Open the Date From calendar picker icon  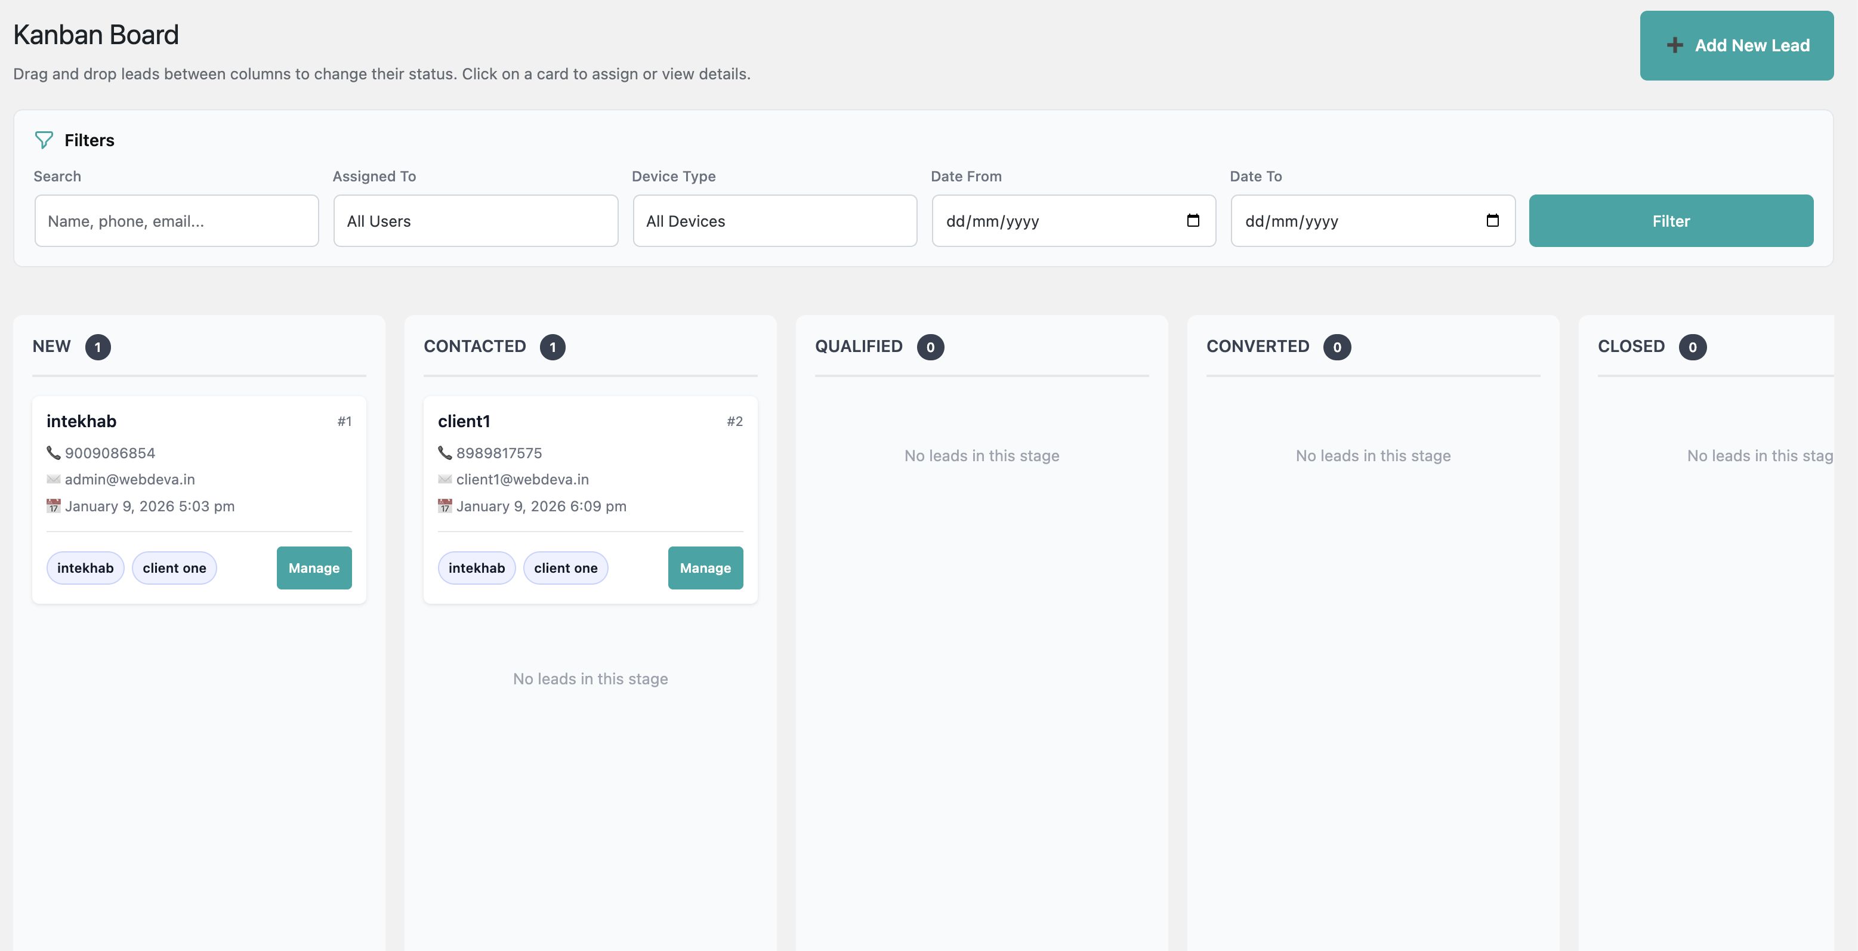(x=1193, y=221)
